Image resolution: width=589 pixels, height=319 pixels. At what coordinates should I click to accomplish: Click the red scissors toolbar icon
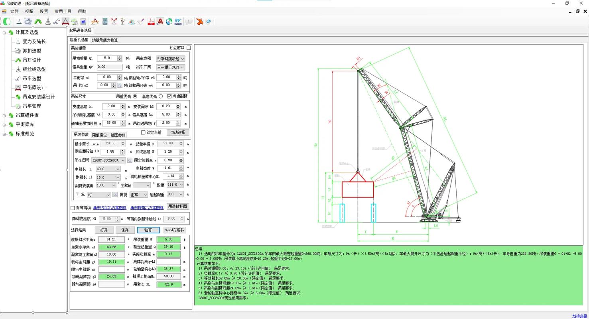click(x=114, y=22)
